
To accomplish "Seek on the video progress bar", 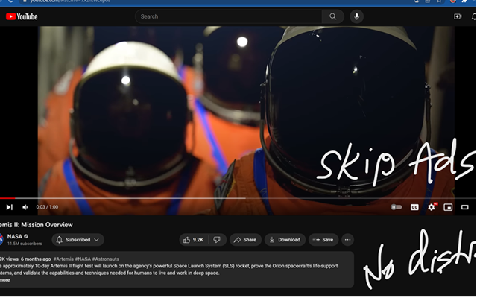I will pyautogui.click(x=238, y=198).
